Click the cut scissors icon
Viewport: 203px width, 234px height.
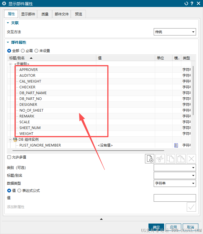(x=160, y=159)
